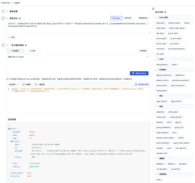Copy the AI prompt text
This screenshot has height=183, width=195.
[x=147, y=57]
